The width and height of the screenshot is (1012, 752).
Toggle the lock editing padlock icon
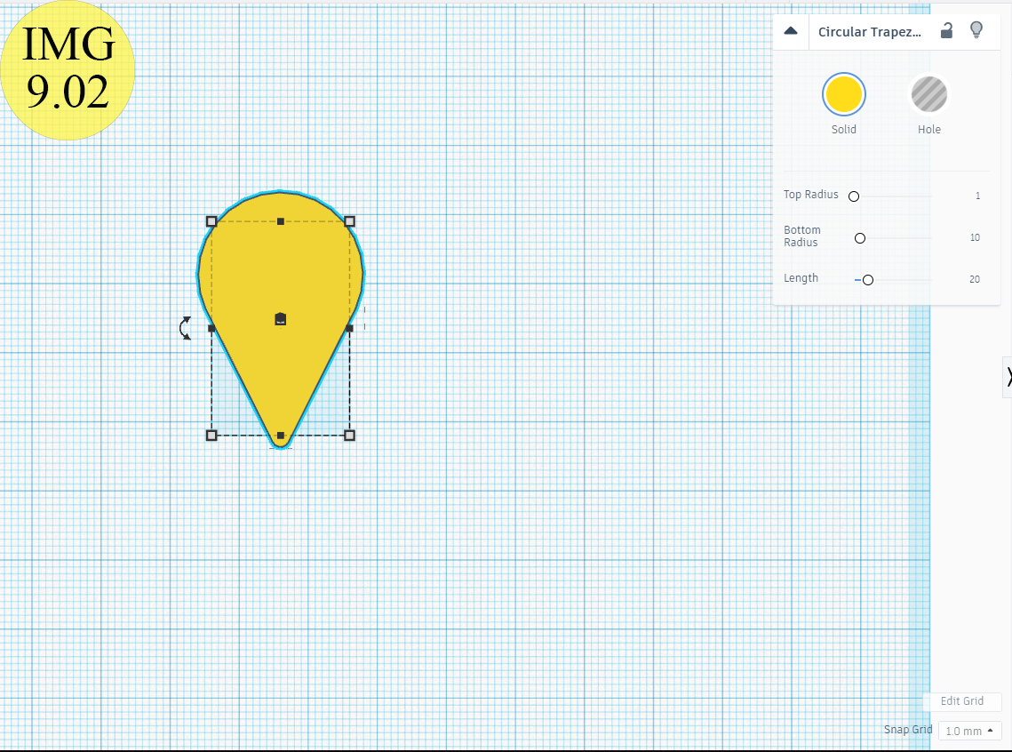(x=946, y=30)
